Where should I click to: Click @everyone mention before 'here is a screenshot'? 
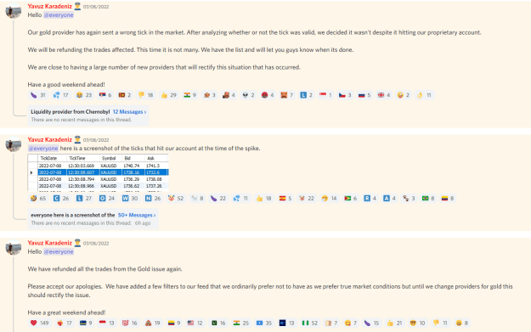(43, 149)
